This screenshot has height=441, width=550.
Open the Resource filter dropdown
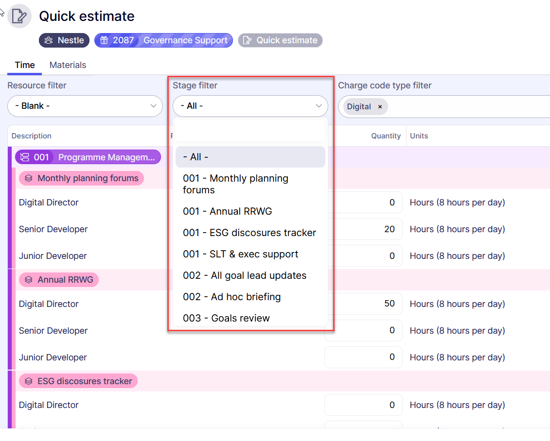coord(85,106)
